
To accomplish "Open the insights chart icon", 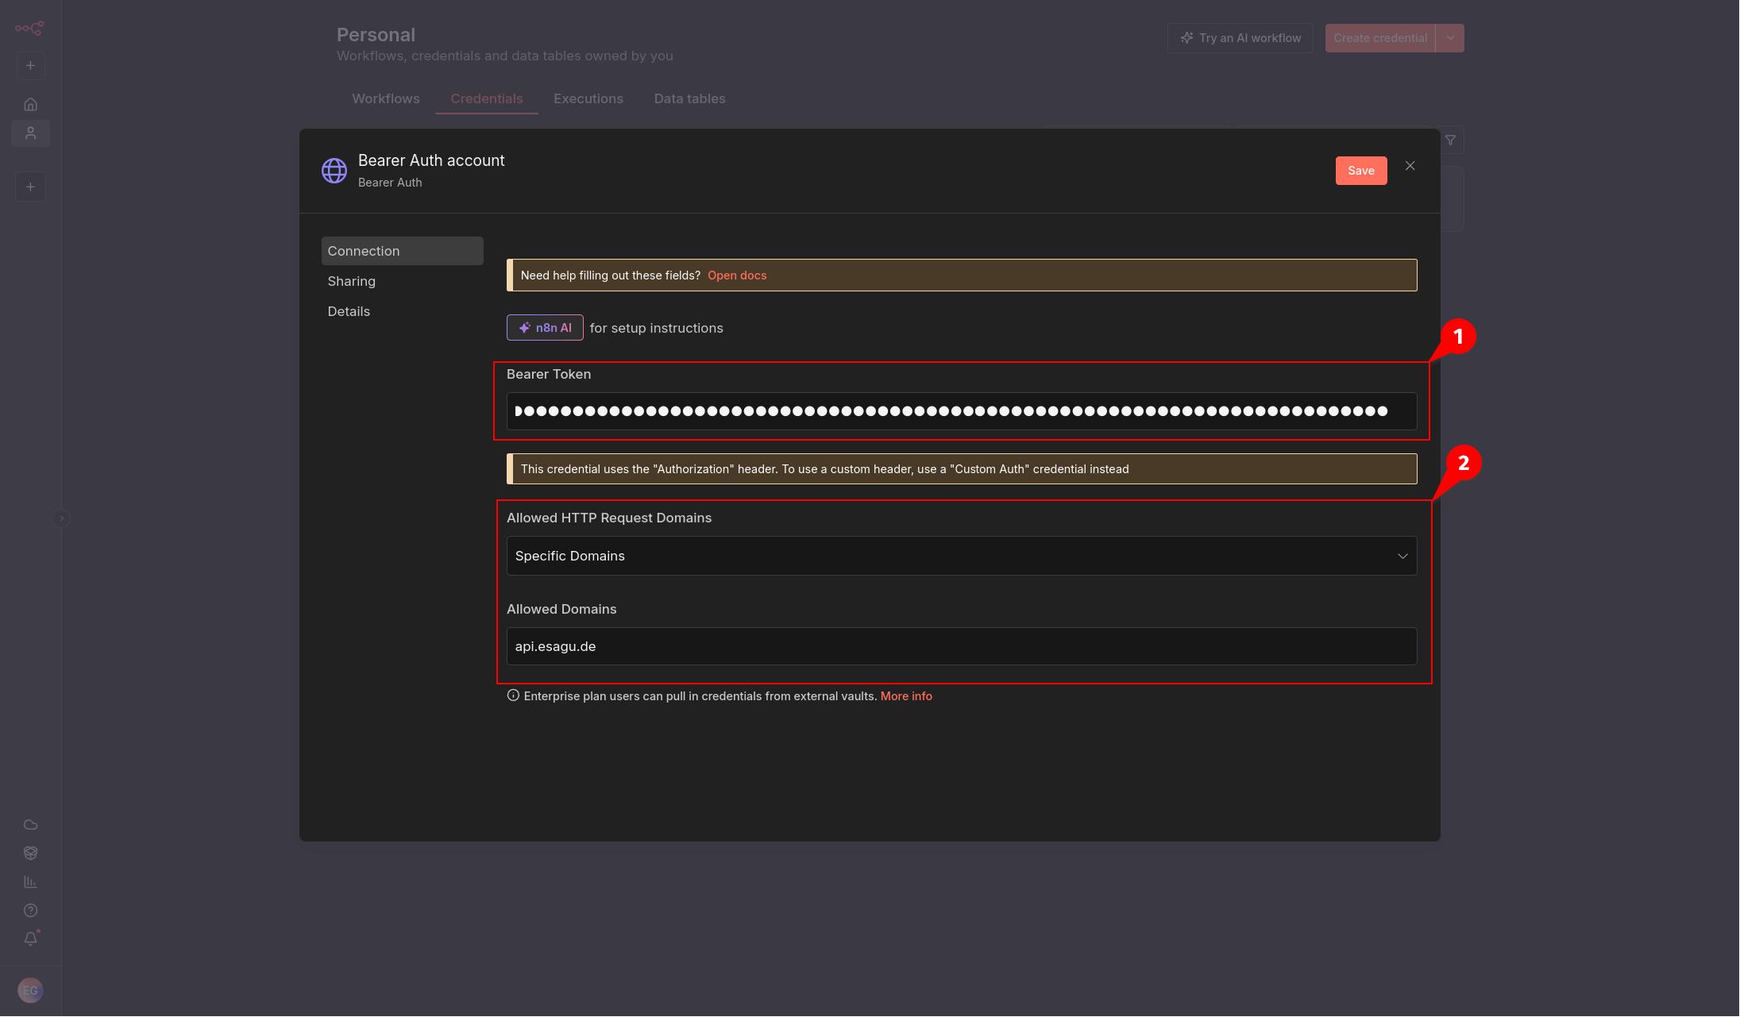I will 30,882.
